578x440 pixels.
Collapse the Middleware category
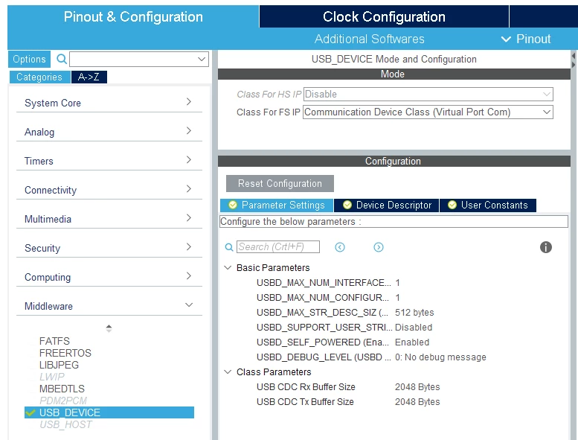(x=109, y=306)
